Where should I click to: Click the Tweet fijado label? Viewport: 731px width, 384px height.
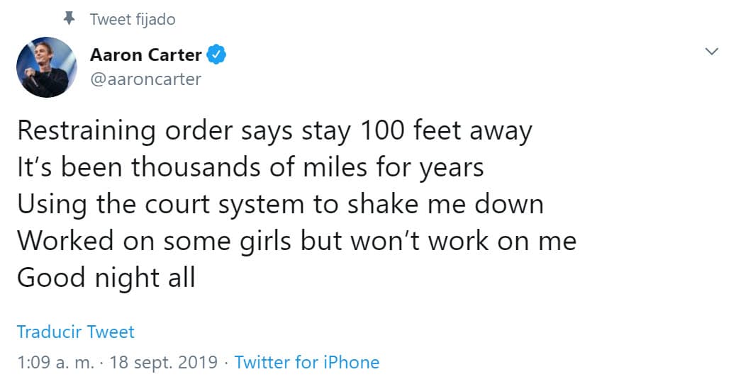133,19
